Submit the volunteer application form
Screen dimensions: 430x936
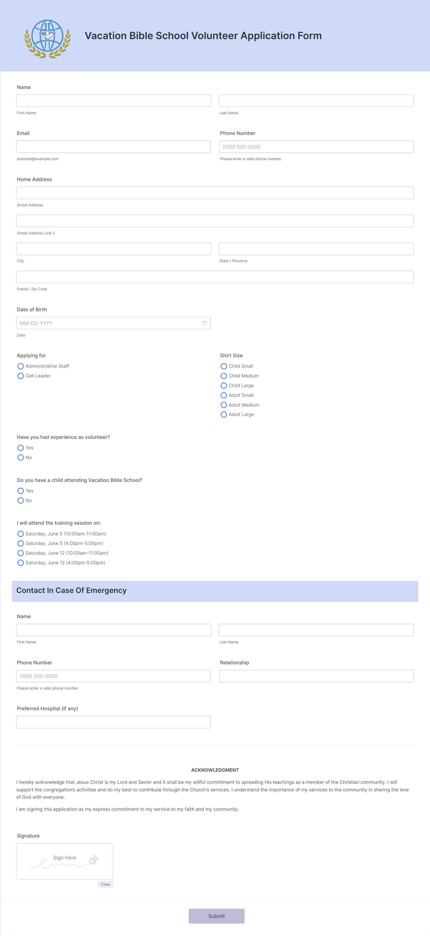tap(217, 916)
